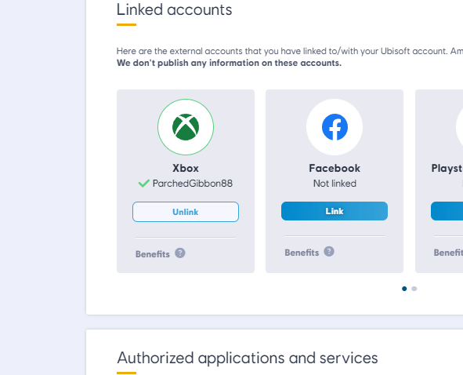Unlink the Xbox account
The image size is (463, 375).
point(186,212)
